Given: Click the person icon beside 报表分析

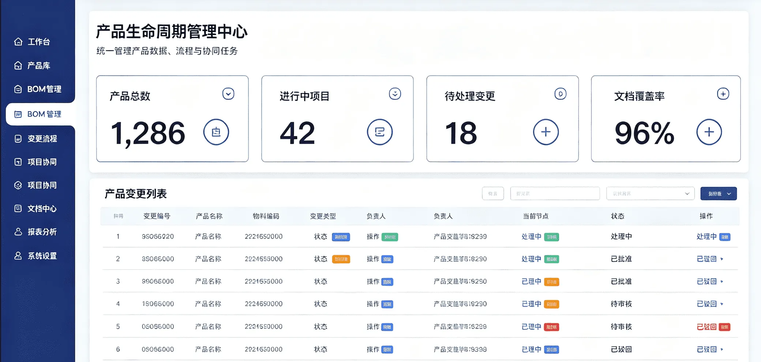Looking at the screenshot, I should (18, 232).
